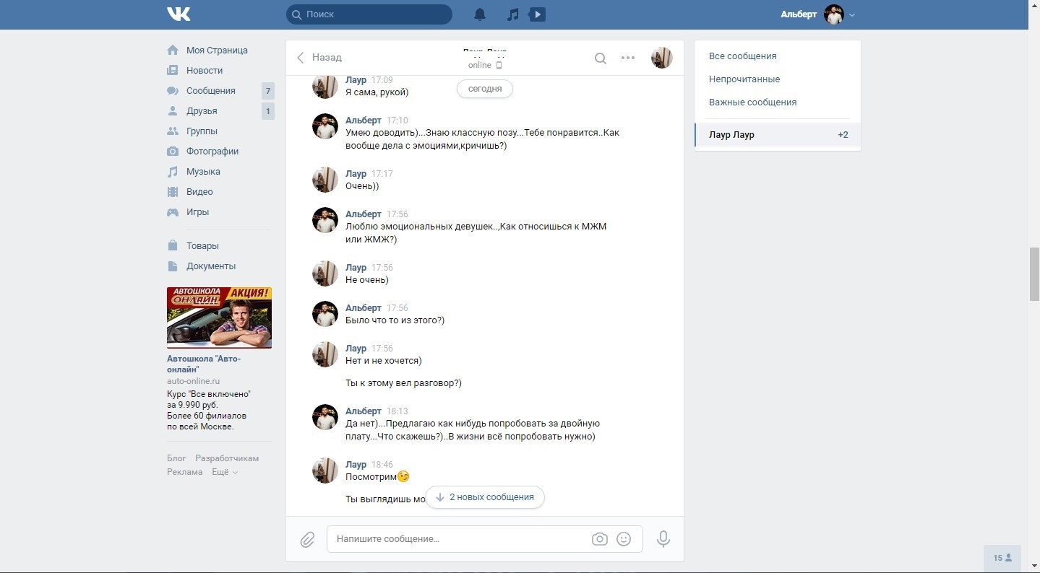Show Непрочитанные messages filter
This screenshot has height=573, width=1040.
(x=744, y=79)
